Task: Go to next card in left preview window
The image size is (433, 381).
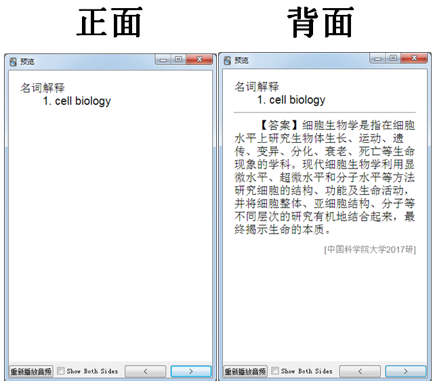Action: [191, 372]
